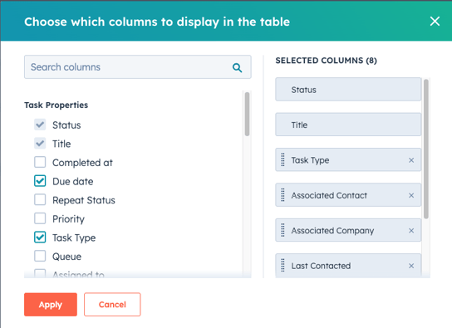Screen dimensions: 452x328
Task: Check the Completed at checkbox
Action: (40, 162)
